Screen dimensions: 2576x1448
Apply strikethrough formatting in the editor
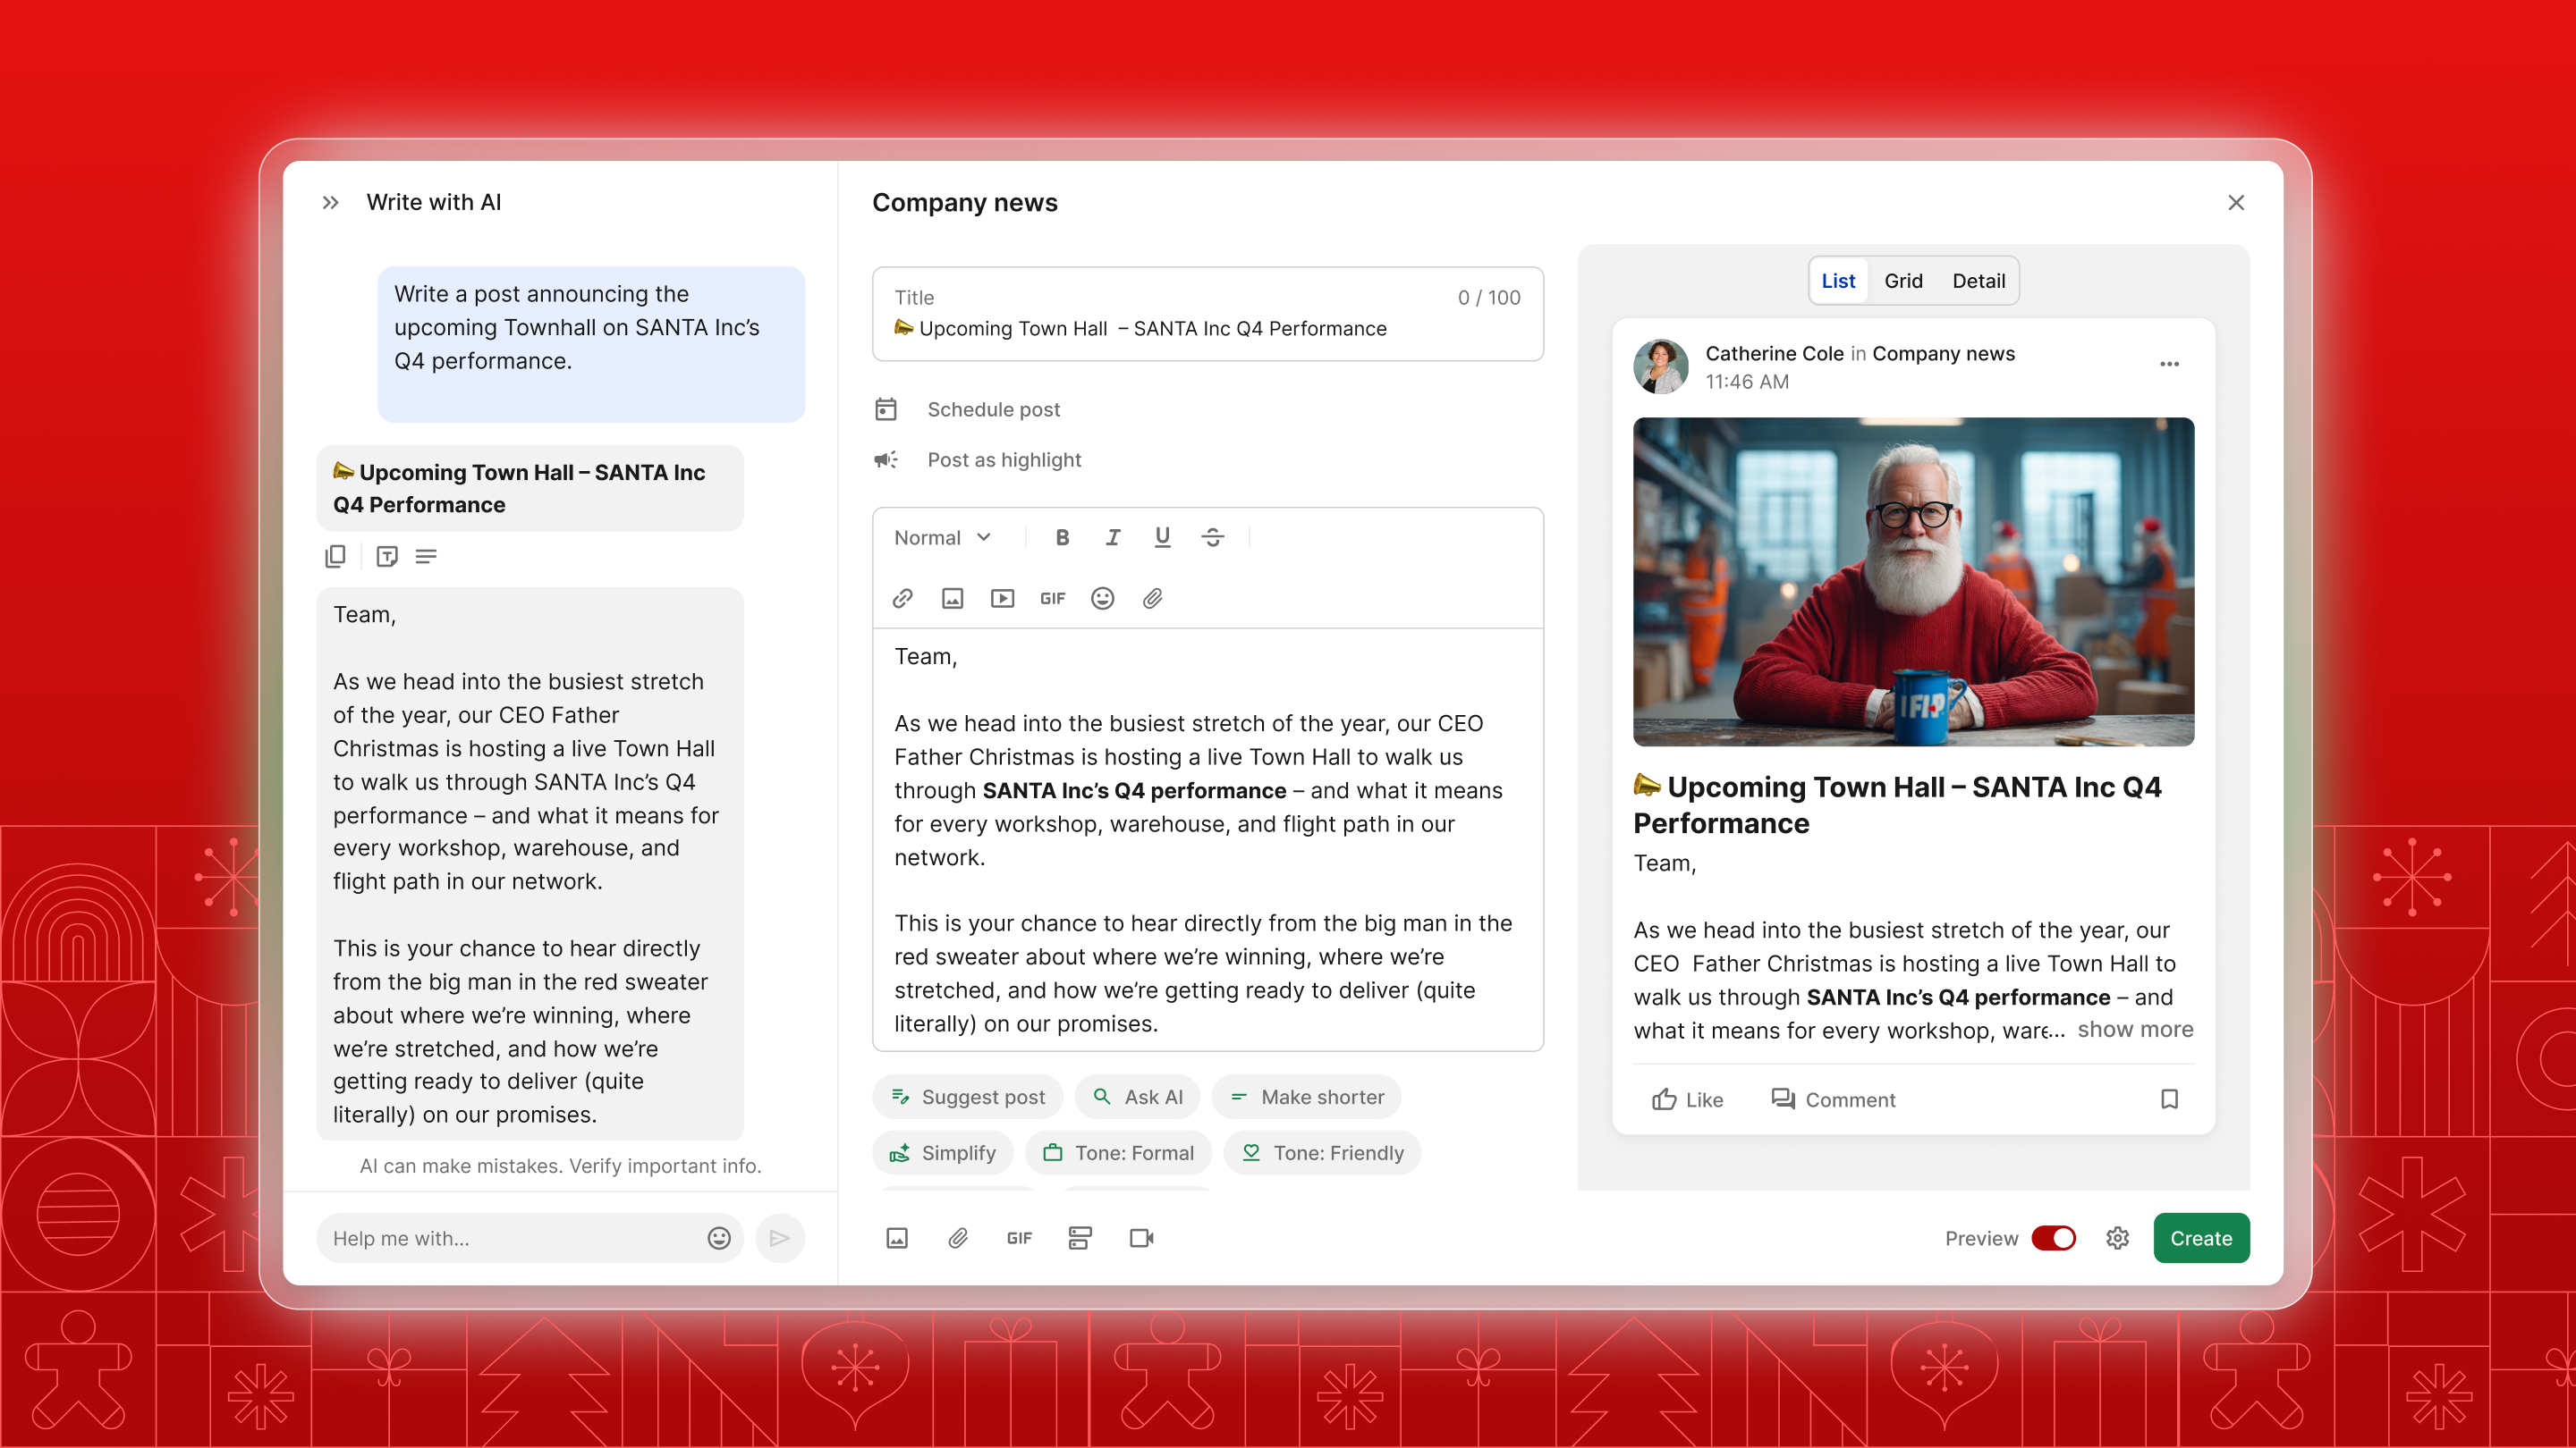[1212, 536]
